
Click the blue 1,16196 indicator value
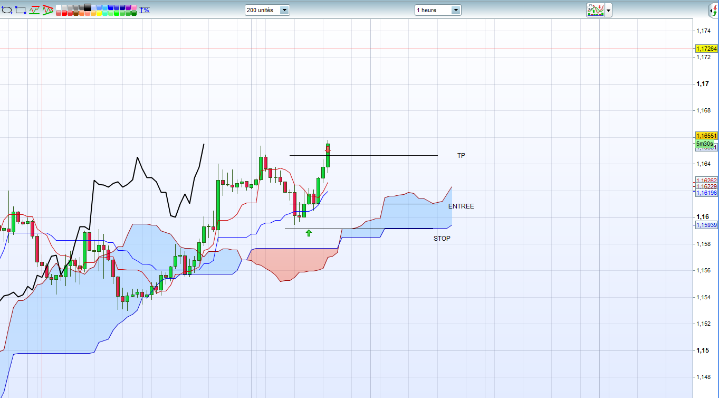click(707, 193)
